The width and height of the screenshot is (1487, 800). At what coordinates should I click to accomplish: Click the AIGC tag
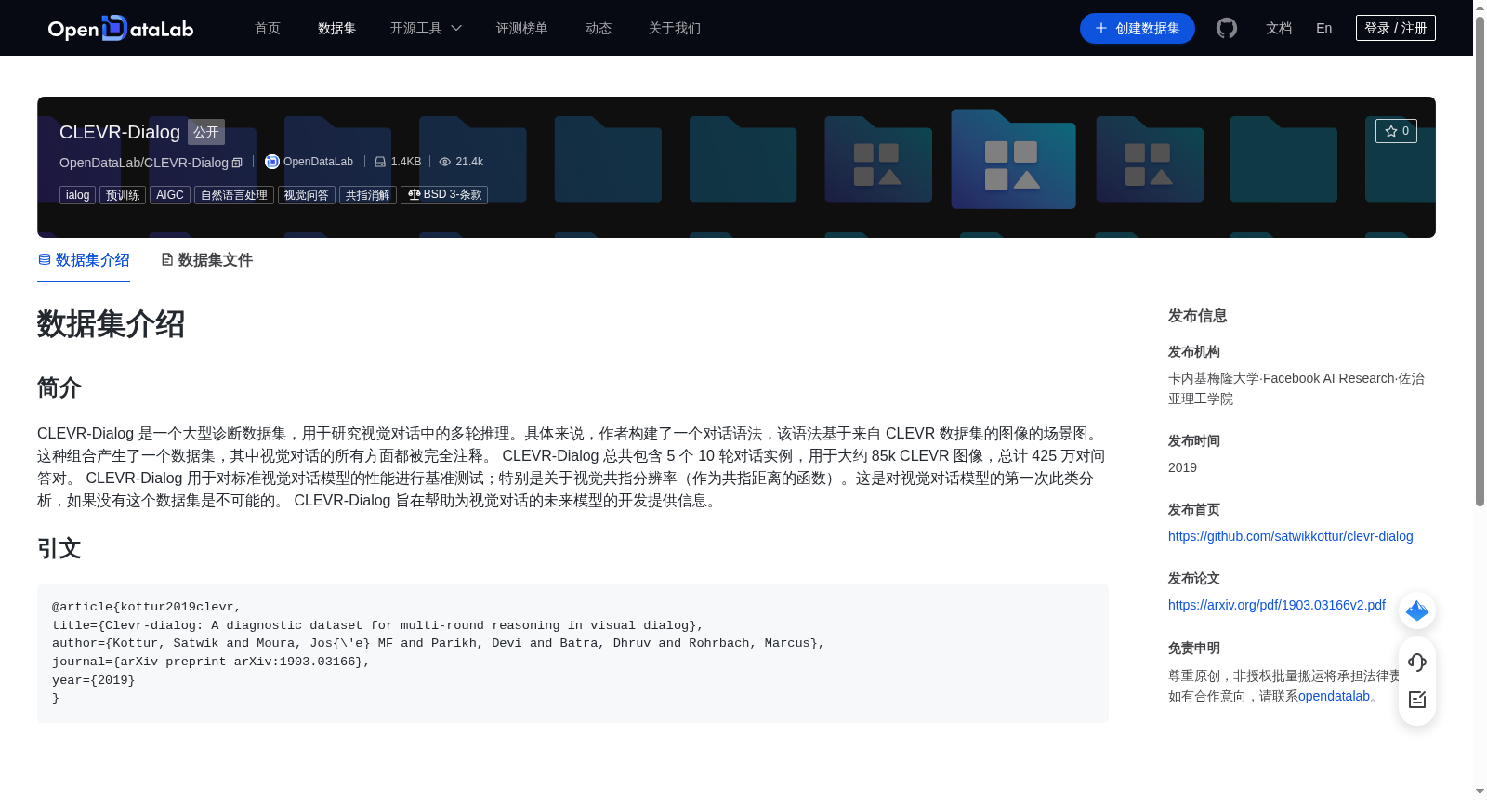(x=170, y=195)
